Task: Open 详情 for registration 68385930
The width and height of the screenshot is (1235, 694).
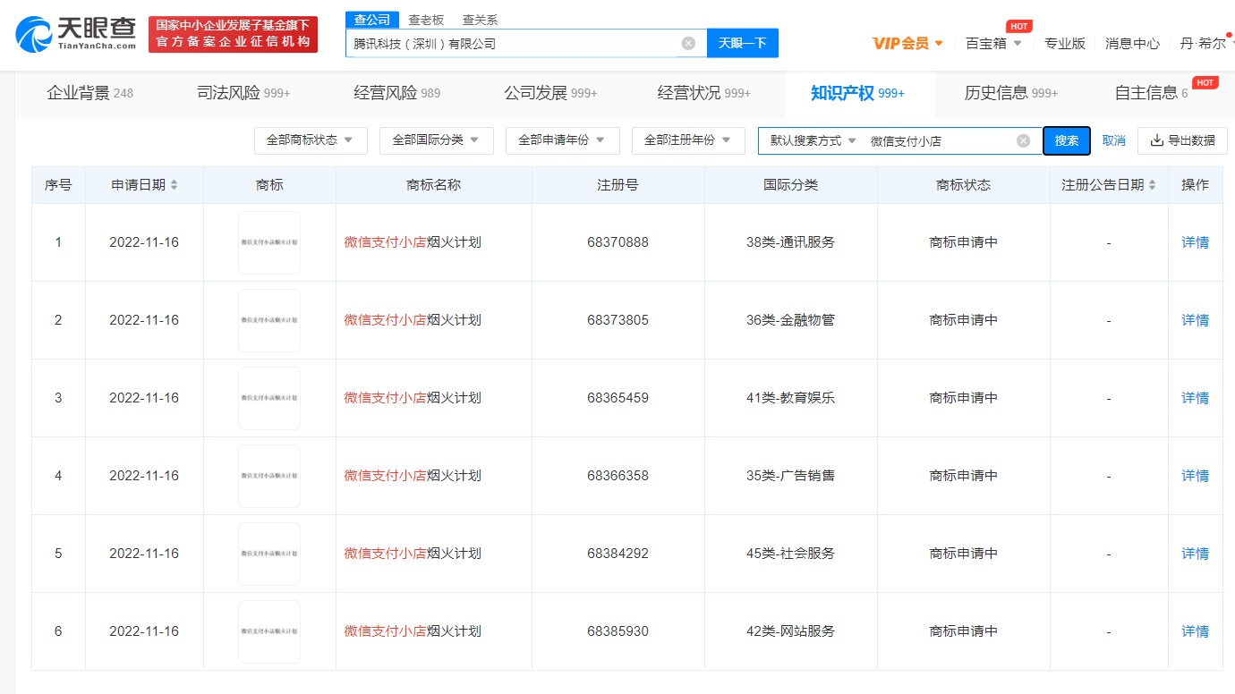Action: (x=1195, y=631)
